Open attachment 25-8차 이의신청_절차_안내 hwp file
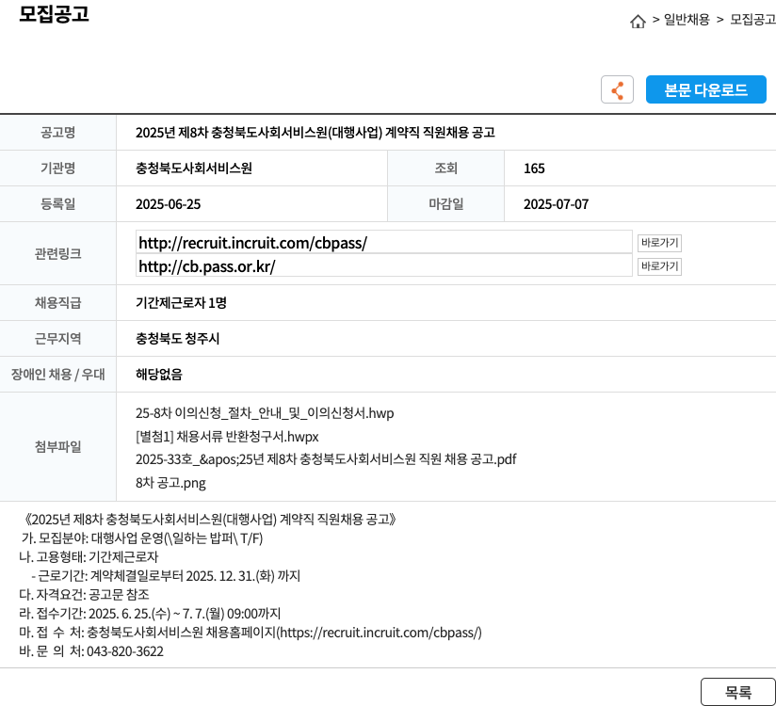This screenshot has height=706, width=776. (265, 413)
